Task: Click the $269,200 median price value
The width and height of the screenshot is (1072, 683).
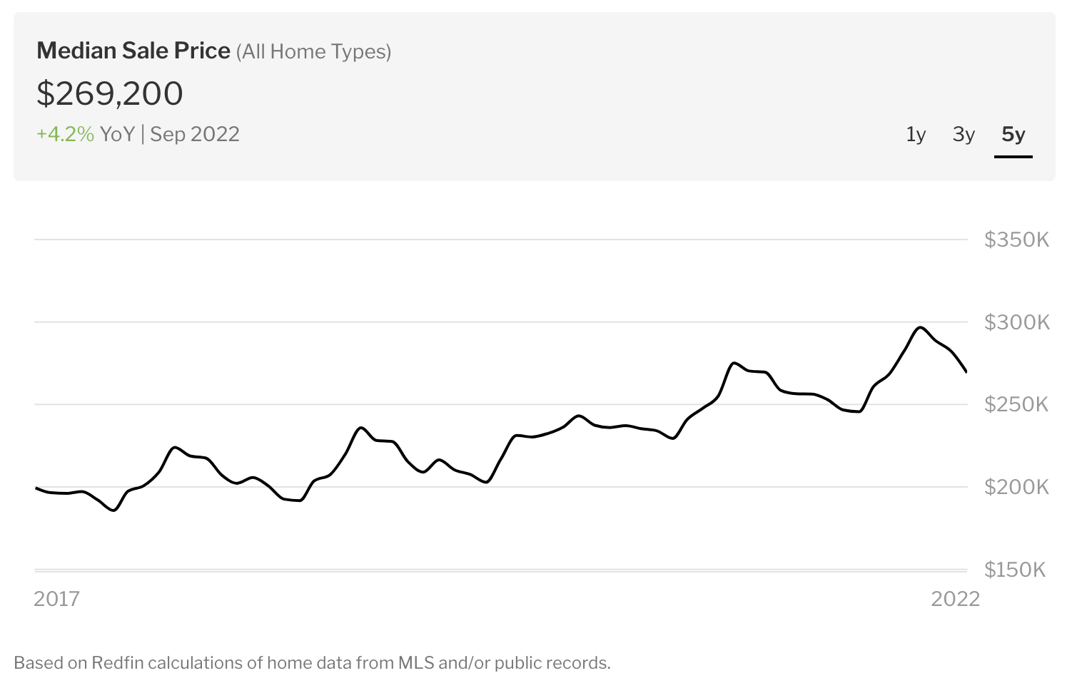Action: [110, 93]
